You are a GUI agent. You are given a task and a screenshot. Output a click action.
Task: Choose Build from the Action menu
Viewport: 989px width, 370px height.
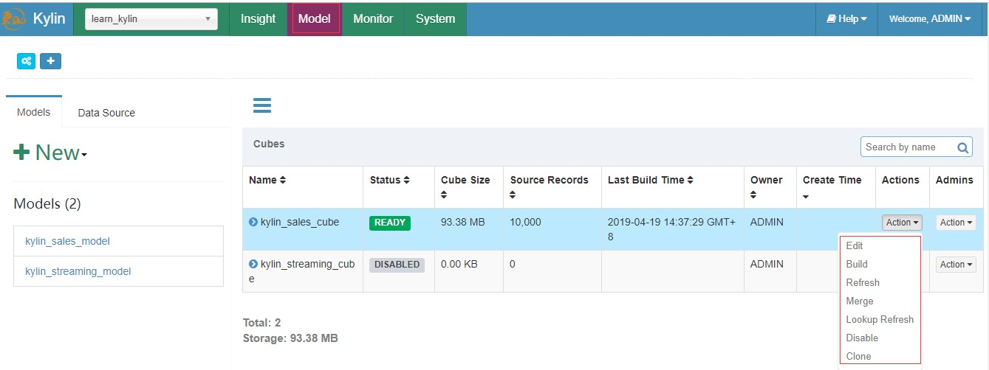[857, 265]
